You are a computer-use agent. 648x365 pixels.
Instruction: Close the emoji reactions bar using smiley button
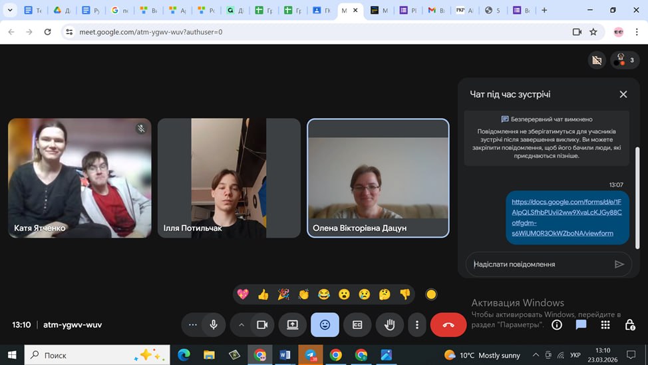point(325,325)
